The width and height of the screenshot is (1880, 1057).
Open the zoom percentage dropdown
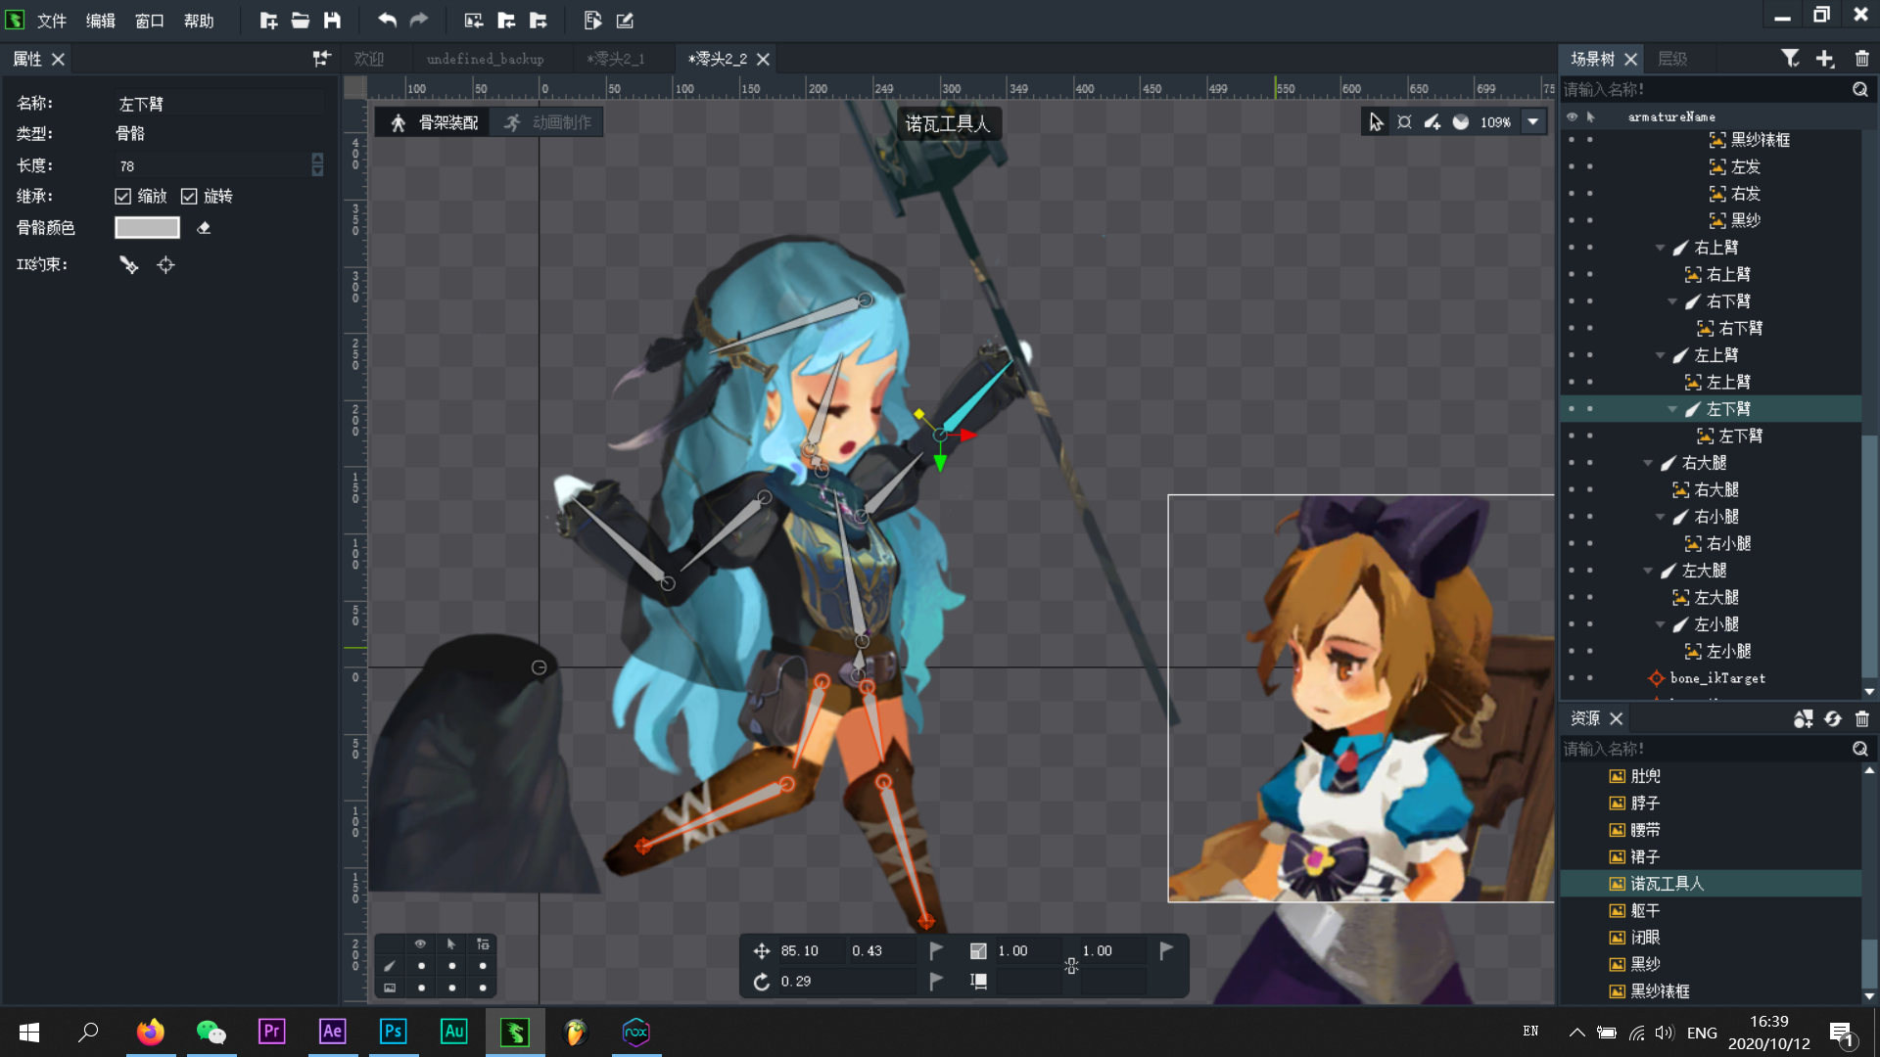1532,122
